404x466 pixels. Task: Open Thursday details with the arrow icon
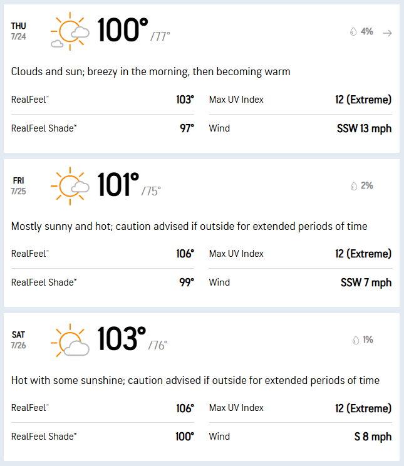coord(387,33)
